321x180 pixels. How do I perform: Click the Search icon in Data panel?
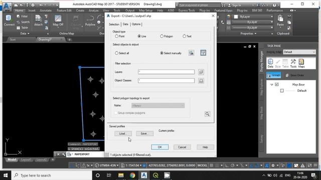pos(23,22)
